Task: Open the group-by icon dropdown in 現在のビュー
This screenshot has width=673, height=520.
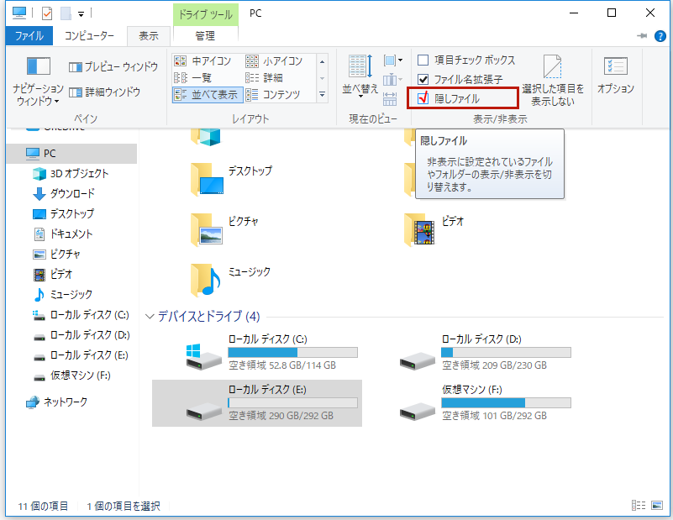Action: click(392, 60)
